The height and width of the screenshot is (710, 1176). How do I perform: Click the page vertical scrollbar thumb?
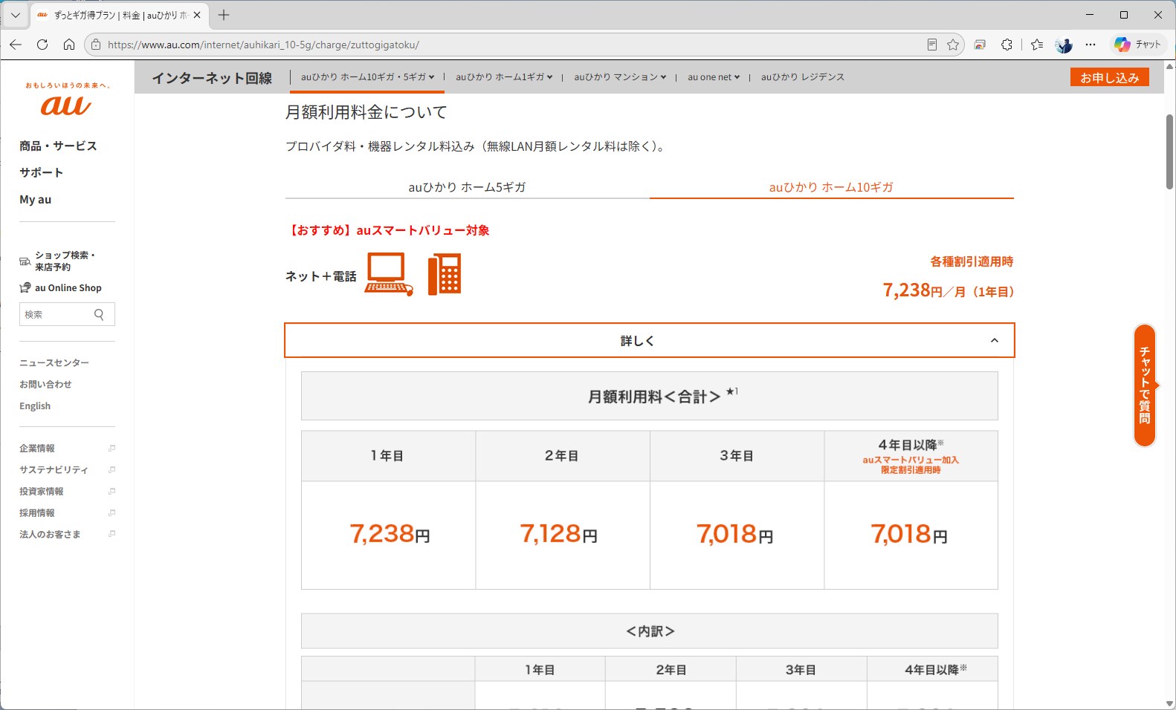coord(1169,152)
